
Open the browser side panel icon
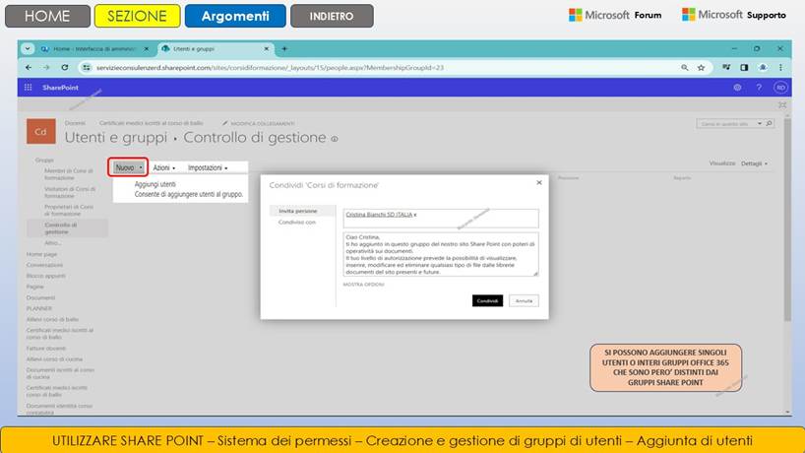click(x=744, y=67)
